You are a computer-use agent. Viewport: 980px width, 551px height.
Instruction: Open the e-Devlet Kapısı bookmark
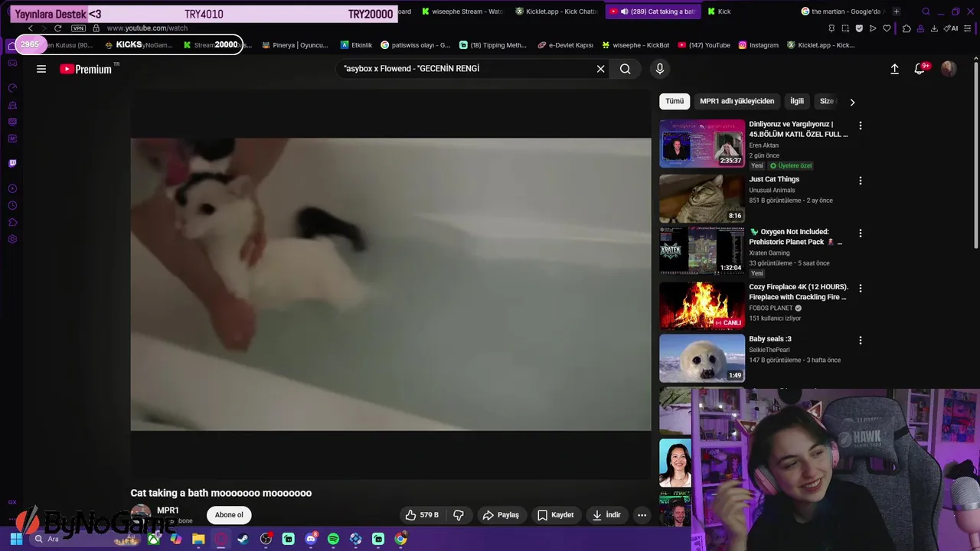coord(566,45)
